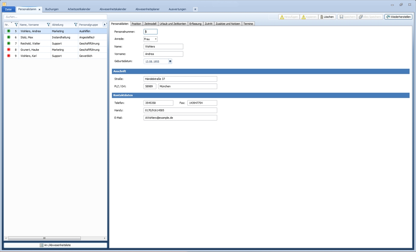Open Zusätze und Notizen tab
416x252 pixels.
tap(228, 24)
